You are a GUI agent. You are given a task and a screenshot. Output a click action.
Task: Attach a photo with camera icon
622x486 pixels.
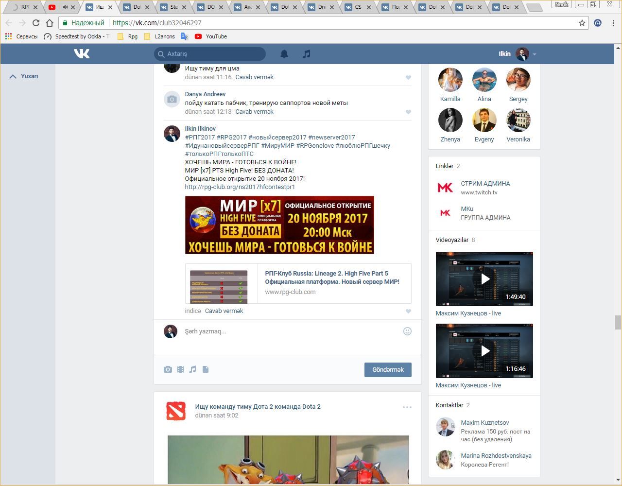[168, 369]
